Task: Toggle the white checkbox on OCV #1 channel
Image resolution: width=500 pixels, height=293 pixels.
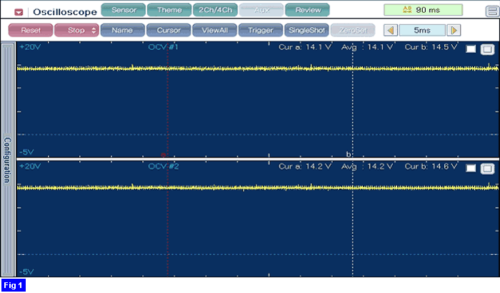Action: click(x=470, y=49)
